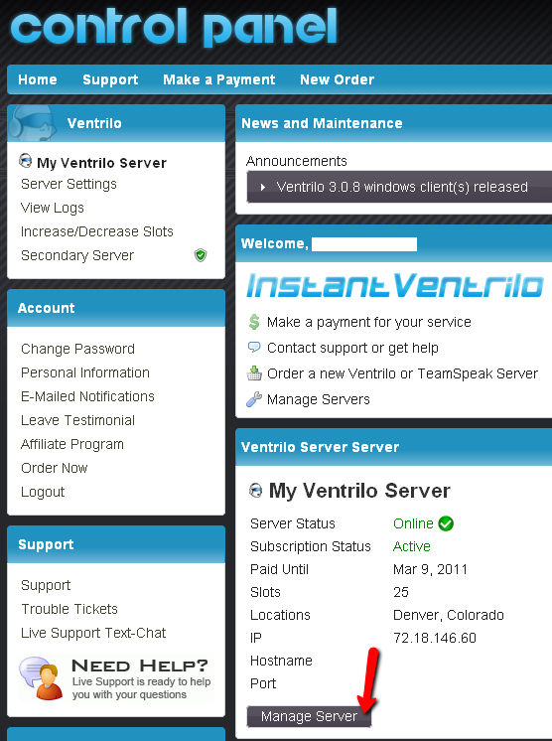
Task: Open the Home menu item
Action: tap(38, 79)
